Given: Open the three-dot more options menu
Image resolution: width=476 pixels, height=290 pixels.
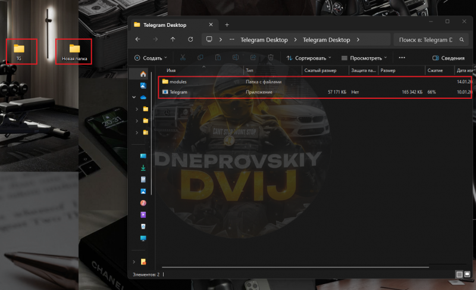Looking at the screenshot, I should (x=402, y=58).
